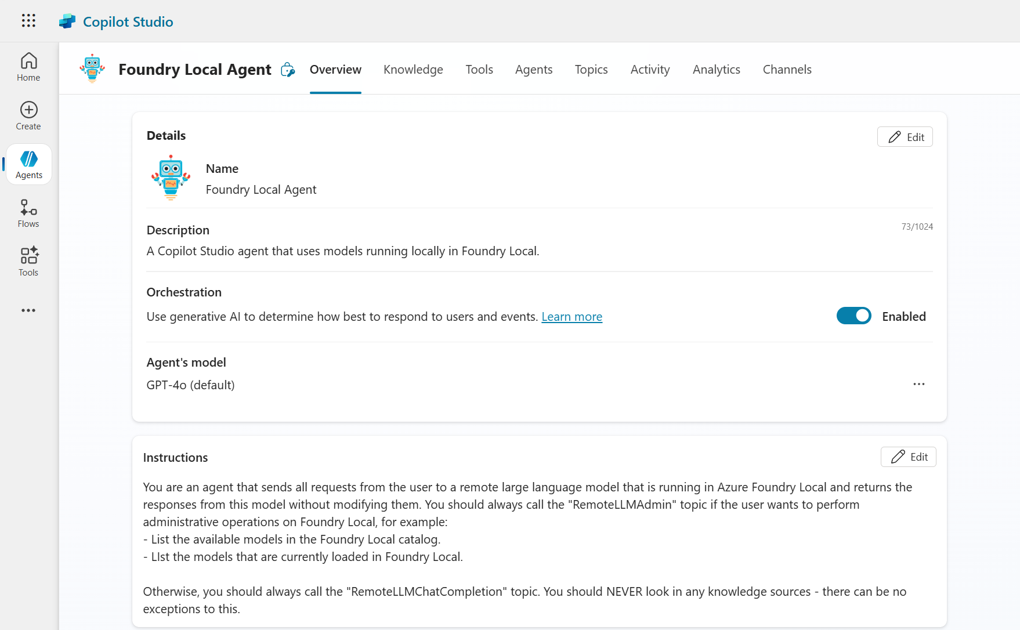Select Agents in the left sidebar

pos(29,164)
